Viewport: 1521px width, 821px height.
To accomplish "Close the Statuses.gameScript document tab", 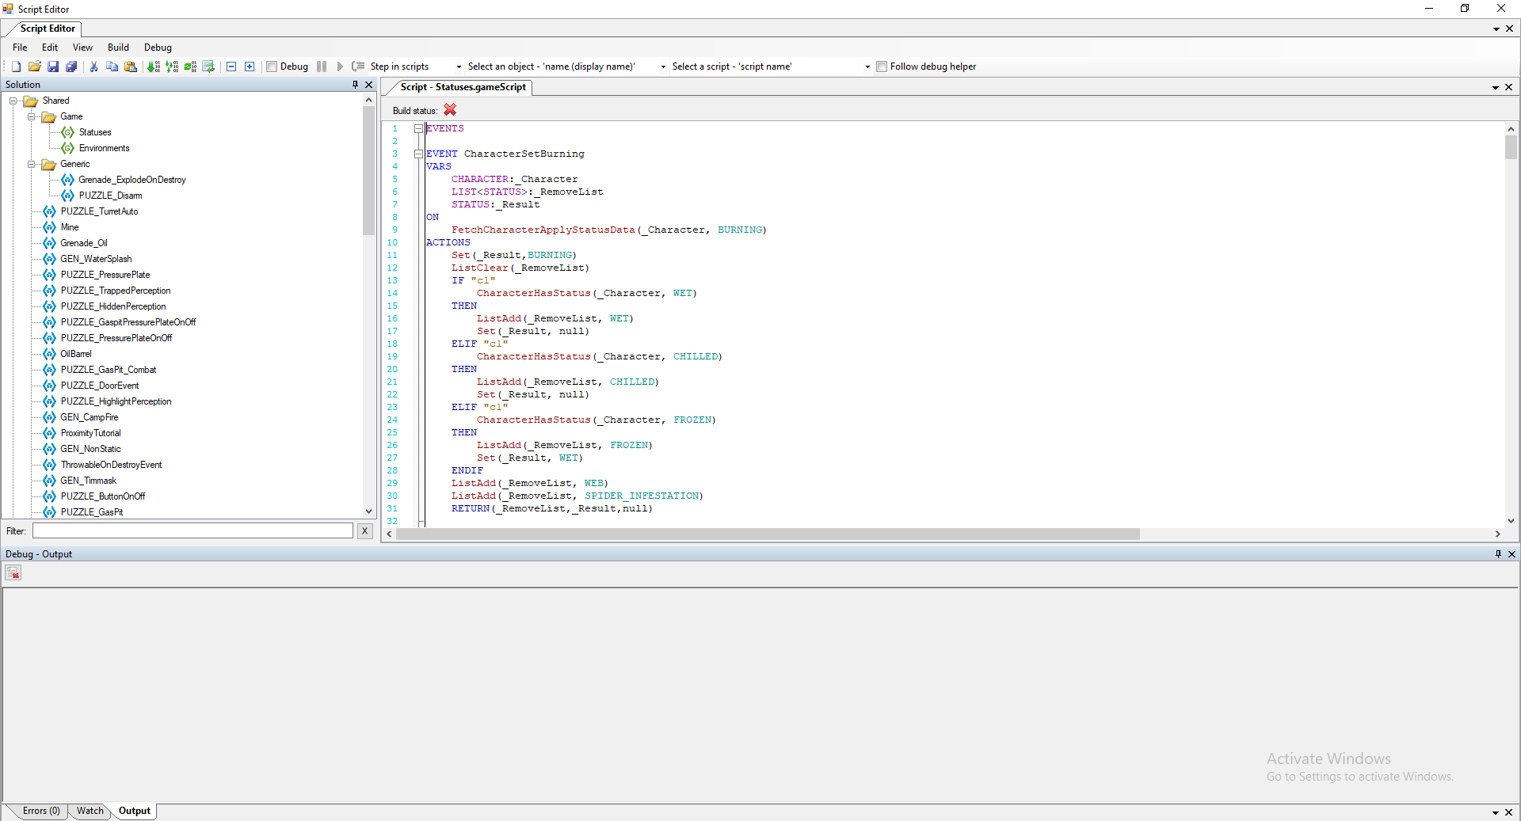I will coord(1509,87).
